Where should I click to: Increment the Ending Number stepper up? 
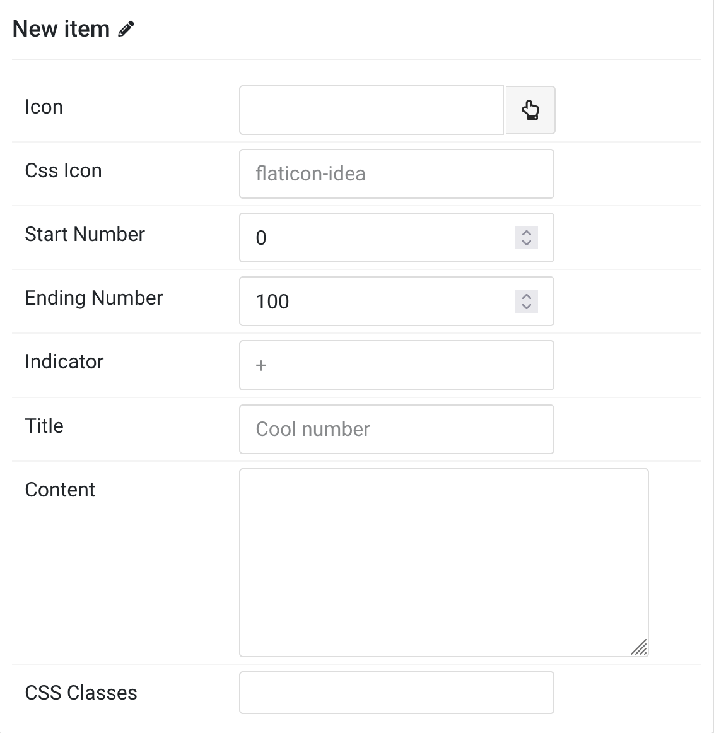[x=527, y=296]
